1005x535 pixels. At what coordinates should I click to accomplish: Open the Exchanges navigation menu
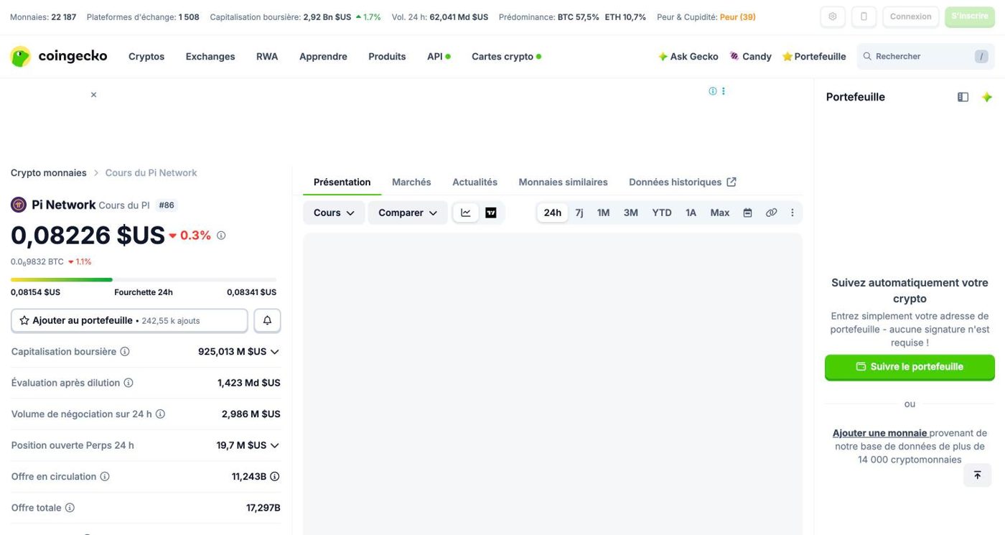(210, 56)
